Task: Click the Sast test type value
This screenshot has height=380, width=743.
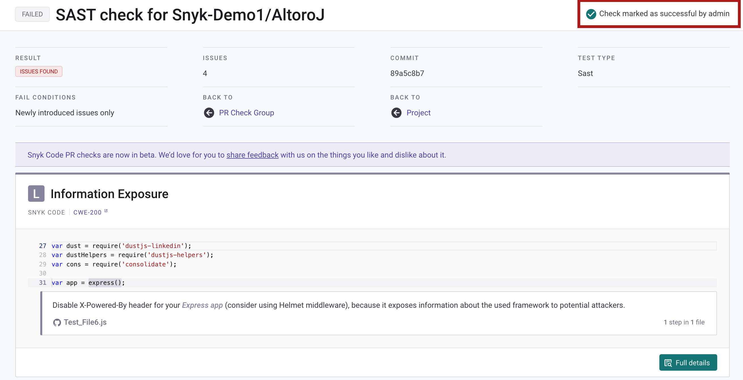Action: pyautogui.click(x=585, y=73)
